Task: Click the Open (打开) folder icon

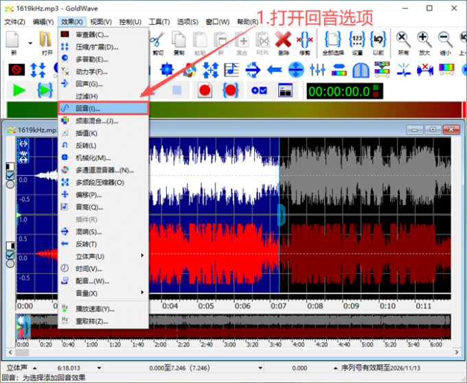Action: (45, 40)
